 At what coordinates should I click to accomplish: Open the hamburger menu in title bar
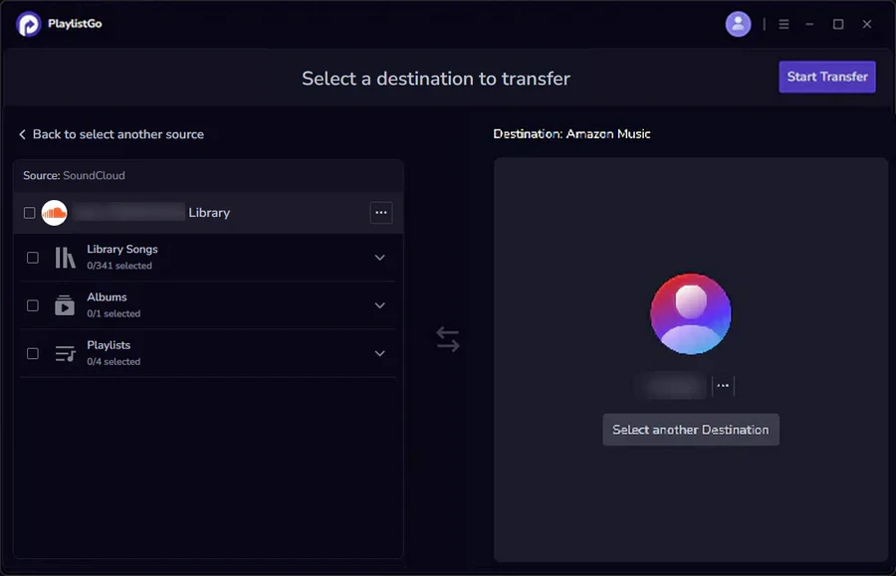point(784,24)
